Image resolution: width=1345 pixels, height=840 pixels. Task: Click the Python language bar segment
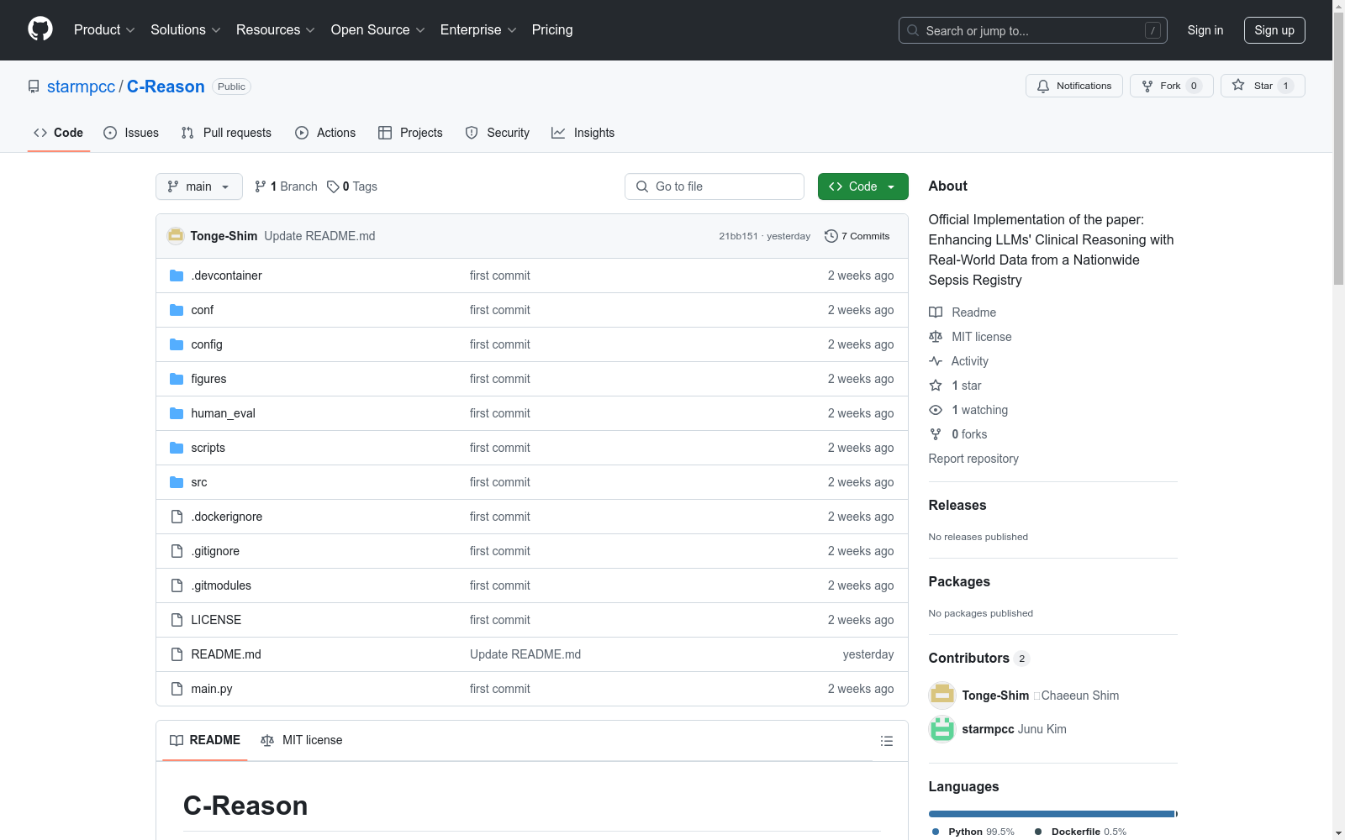tap(1051, 814)
